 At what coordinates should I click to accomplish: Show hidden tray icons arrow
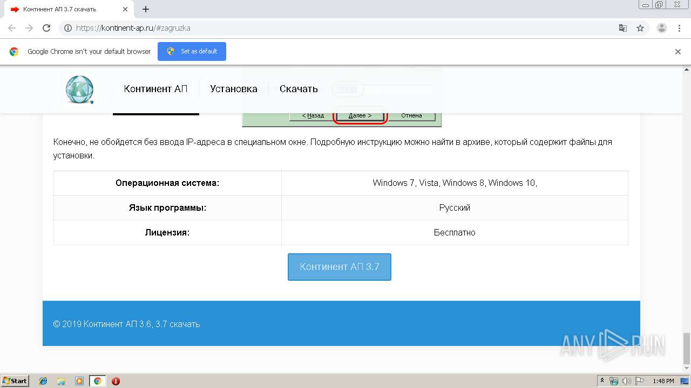[602, 381]
